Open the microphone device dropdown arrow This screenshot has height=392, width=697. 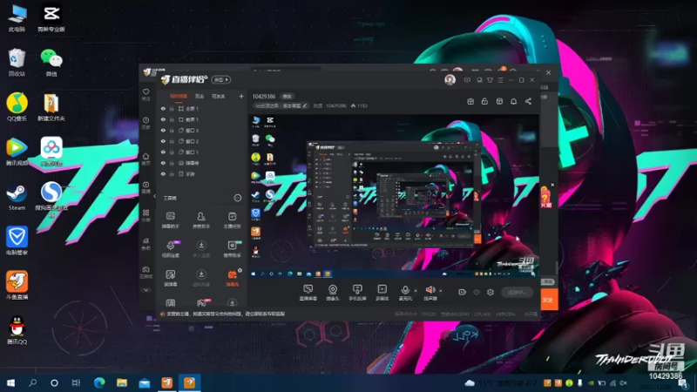pyautogui.click(x=416, y=291)
